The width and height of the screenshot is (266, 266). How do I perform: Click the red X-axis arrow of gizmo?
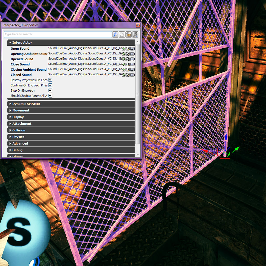pos(205,151)
